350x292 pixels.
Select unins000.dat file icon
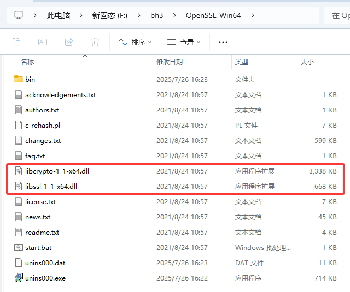point(19,263)
